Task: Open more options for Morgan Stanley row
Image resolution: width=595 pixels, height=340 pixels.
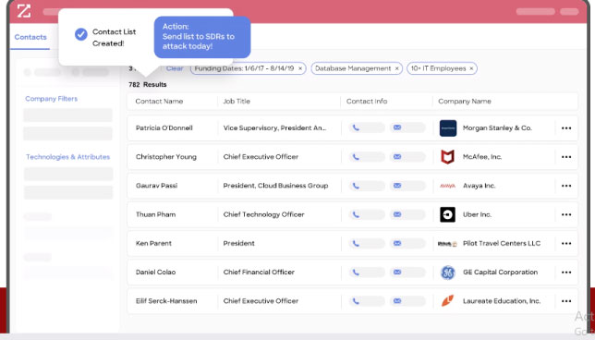Action: 566,128
